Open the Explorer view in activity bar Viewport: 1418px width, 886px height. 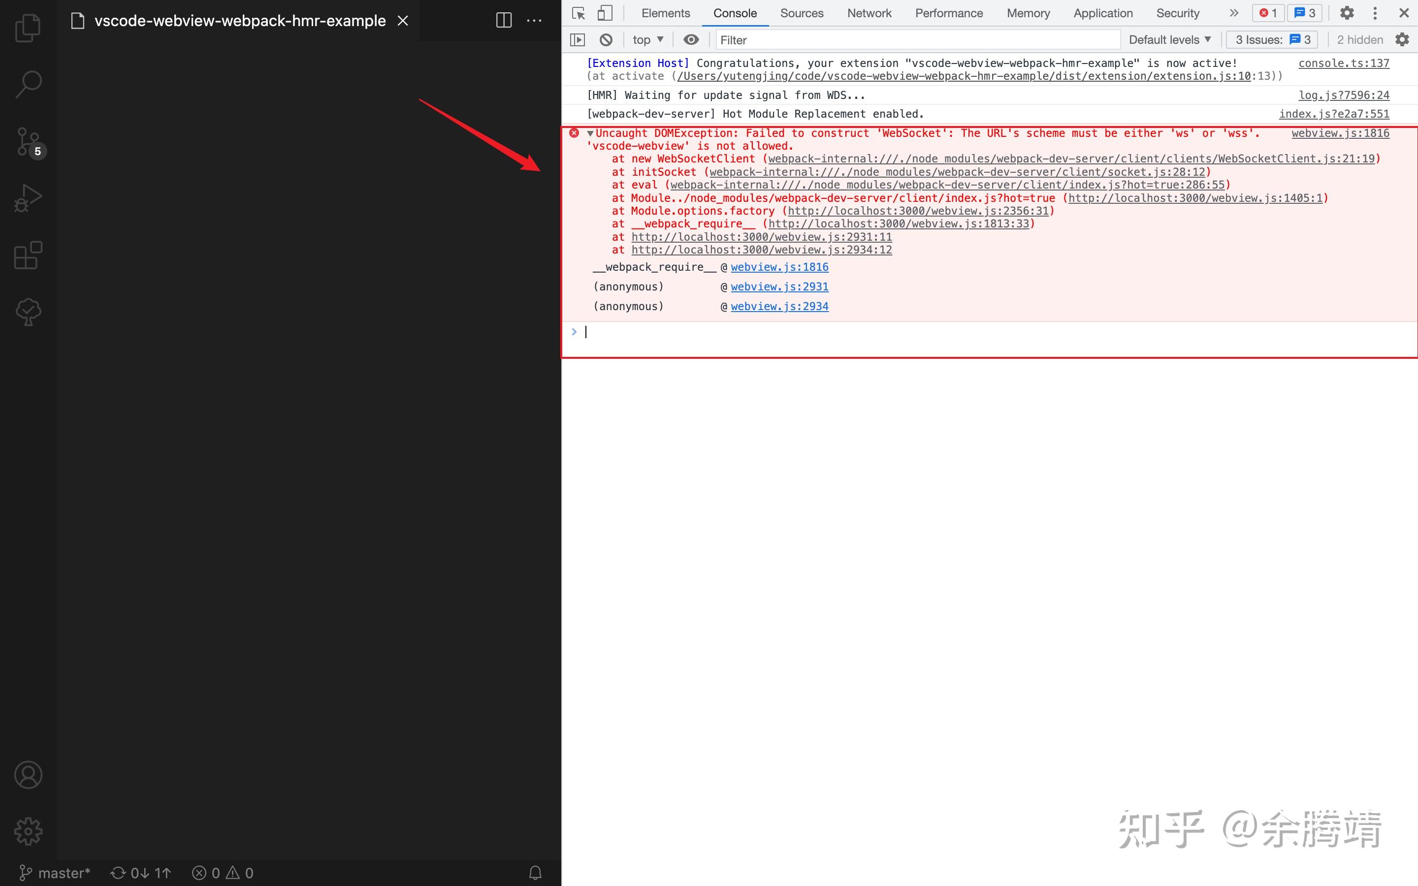click(28, 28)
